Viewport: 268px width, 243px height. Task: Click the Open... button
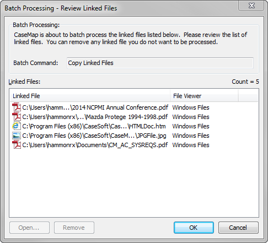point(29,228)
